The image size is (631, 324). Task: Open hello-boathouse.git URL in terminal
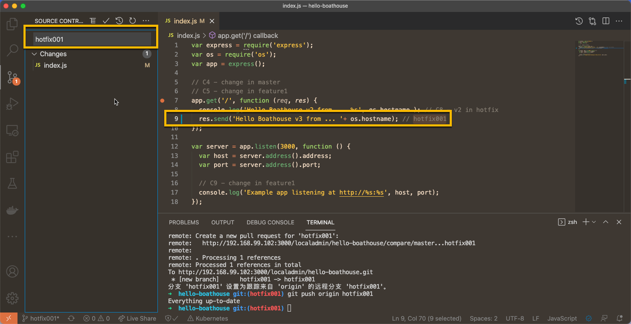tap(276, 272)
